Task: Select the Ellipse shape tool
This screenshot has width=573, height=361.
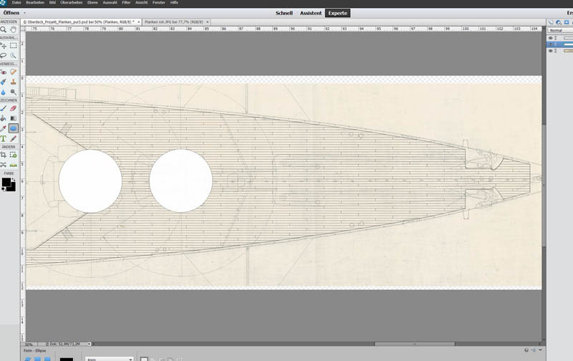Action: point(14,128)
